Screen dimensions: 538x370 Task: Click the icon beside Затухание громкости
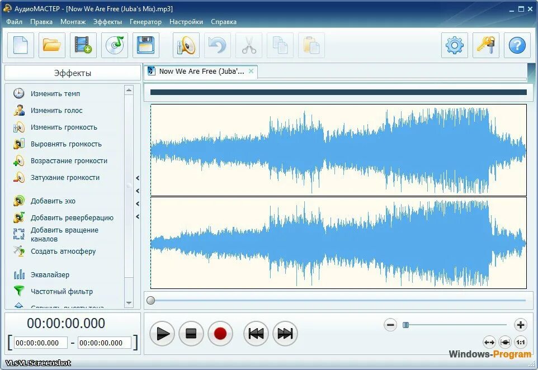point(19,177)
